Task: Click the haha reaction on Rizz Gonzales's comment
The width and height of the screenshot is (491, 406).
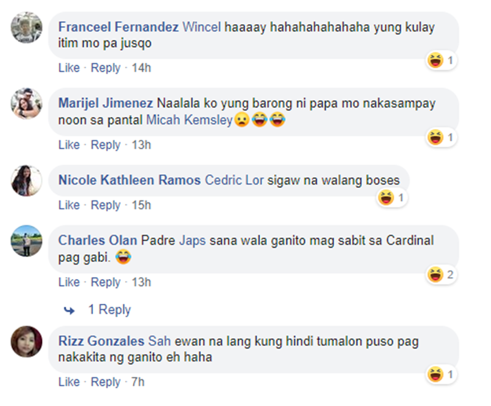Action: pyautogui.click(x=442, y=375)
